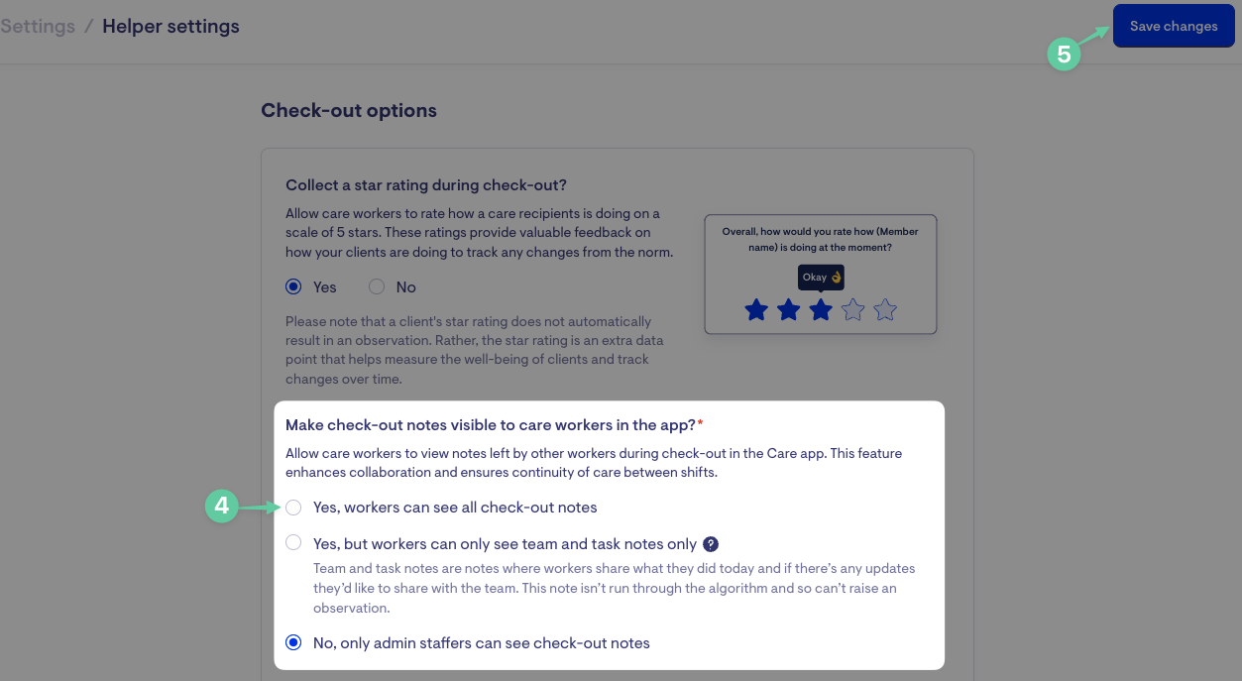Choose "Yes, workers can see all check-out notes"
Screen dimensions: 1242x681
coord(293,508)
